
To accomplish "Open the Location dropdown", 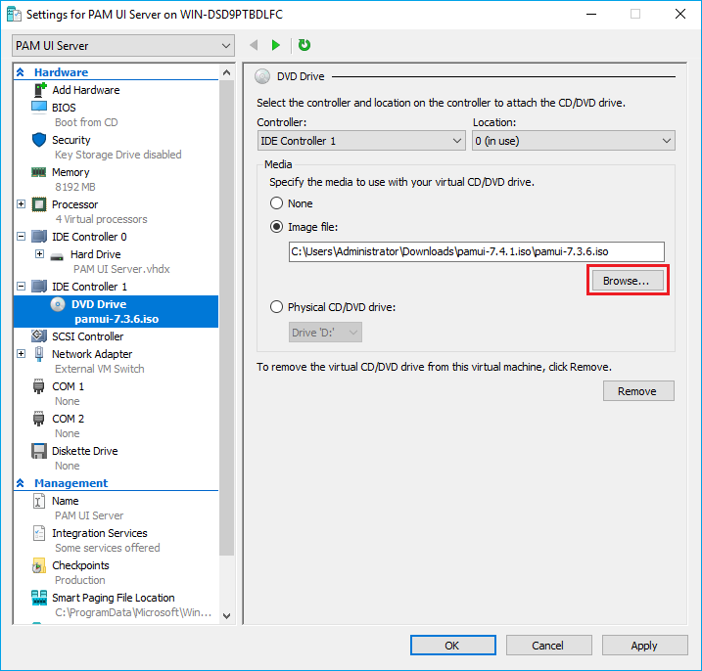I will tap(574, 141).
